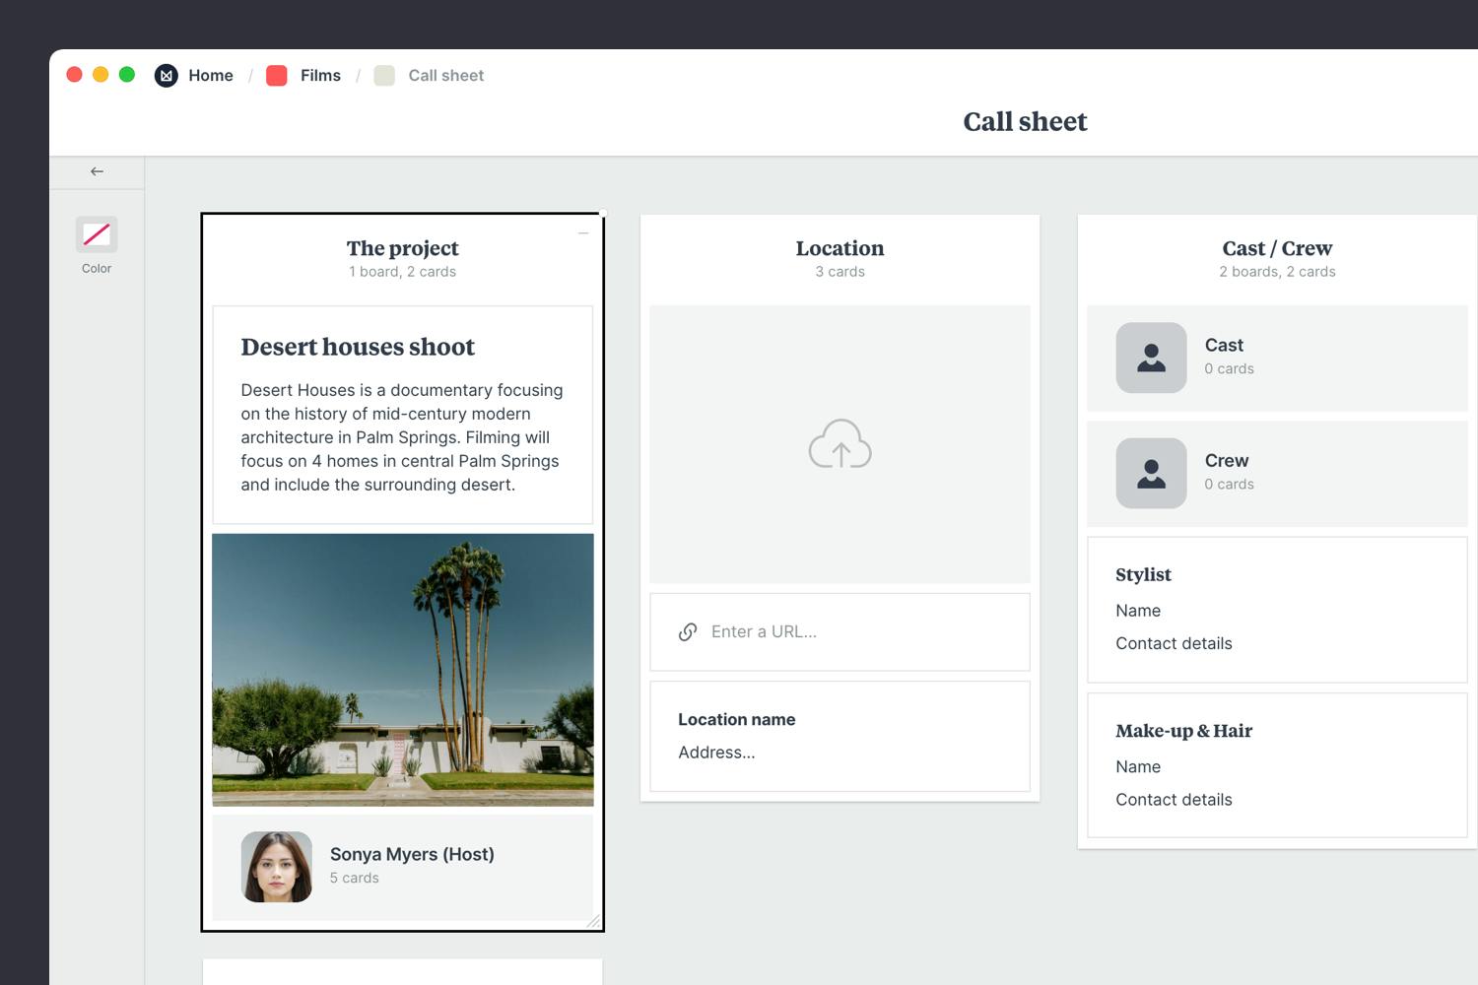
Task: Select the Color swatch in sidebar
Action: click(97, 234)
